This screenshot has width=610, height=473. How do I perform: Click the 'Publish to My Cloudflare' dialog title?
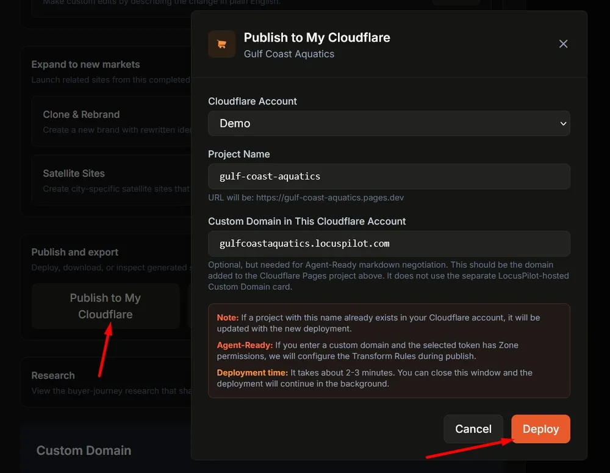317,37
